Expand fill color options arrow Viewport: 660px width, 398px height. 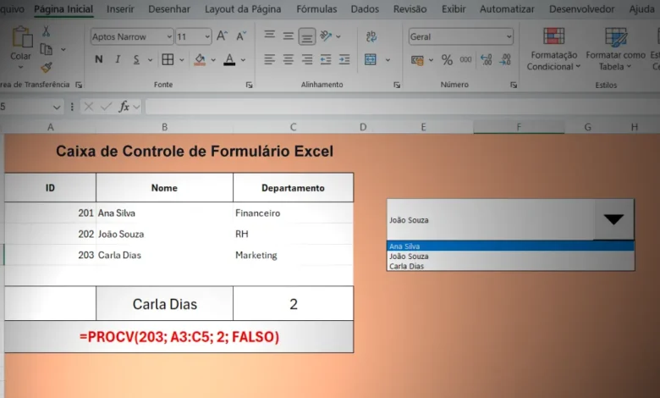(x=213, y=60)
